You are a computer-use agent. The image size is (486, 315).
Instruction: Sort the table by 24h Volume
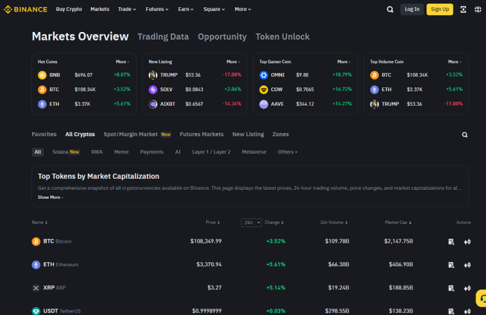pyautogui.click(x=334, y=222)
